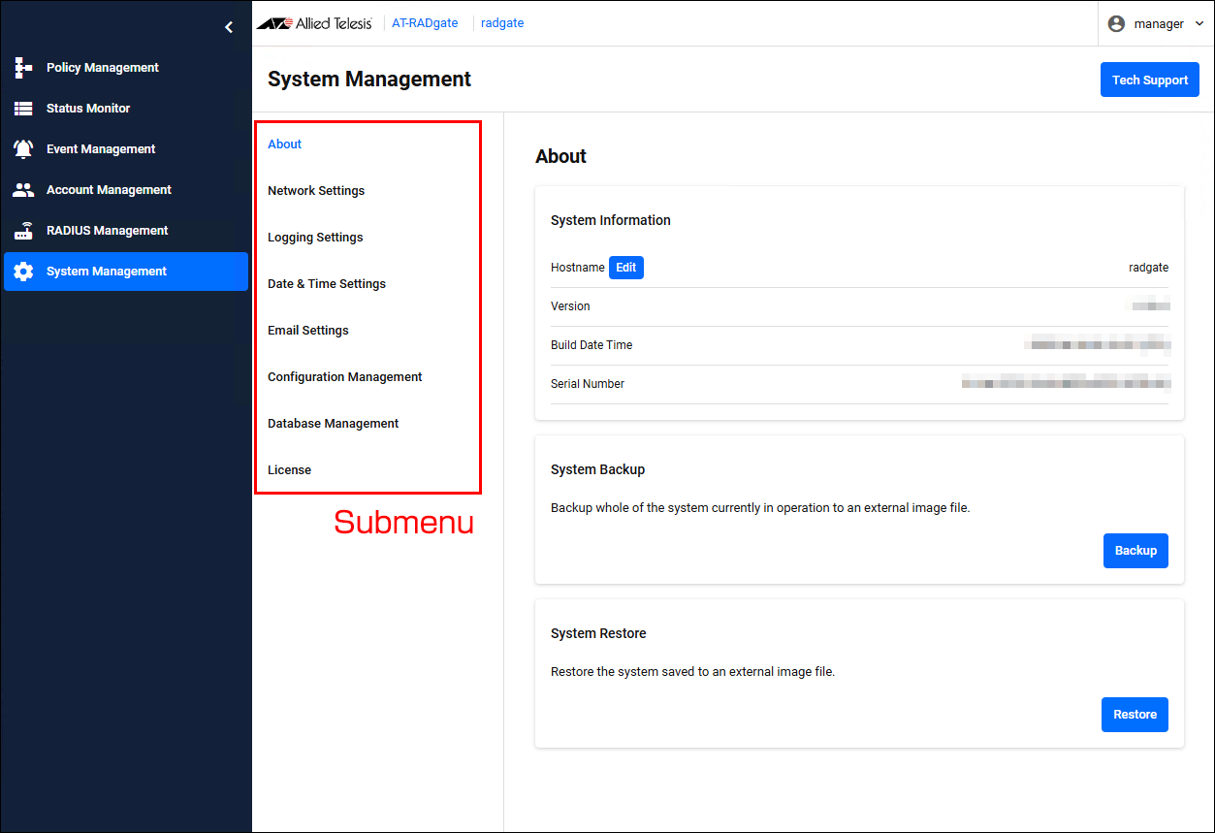
Task: Click the Status Monitor list icon
Action: [x=23, y=109]
